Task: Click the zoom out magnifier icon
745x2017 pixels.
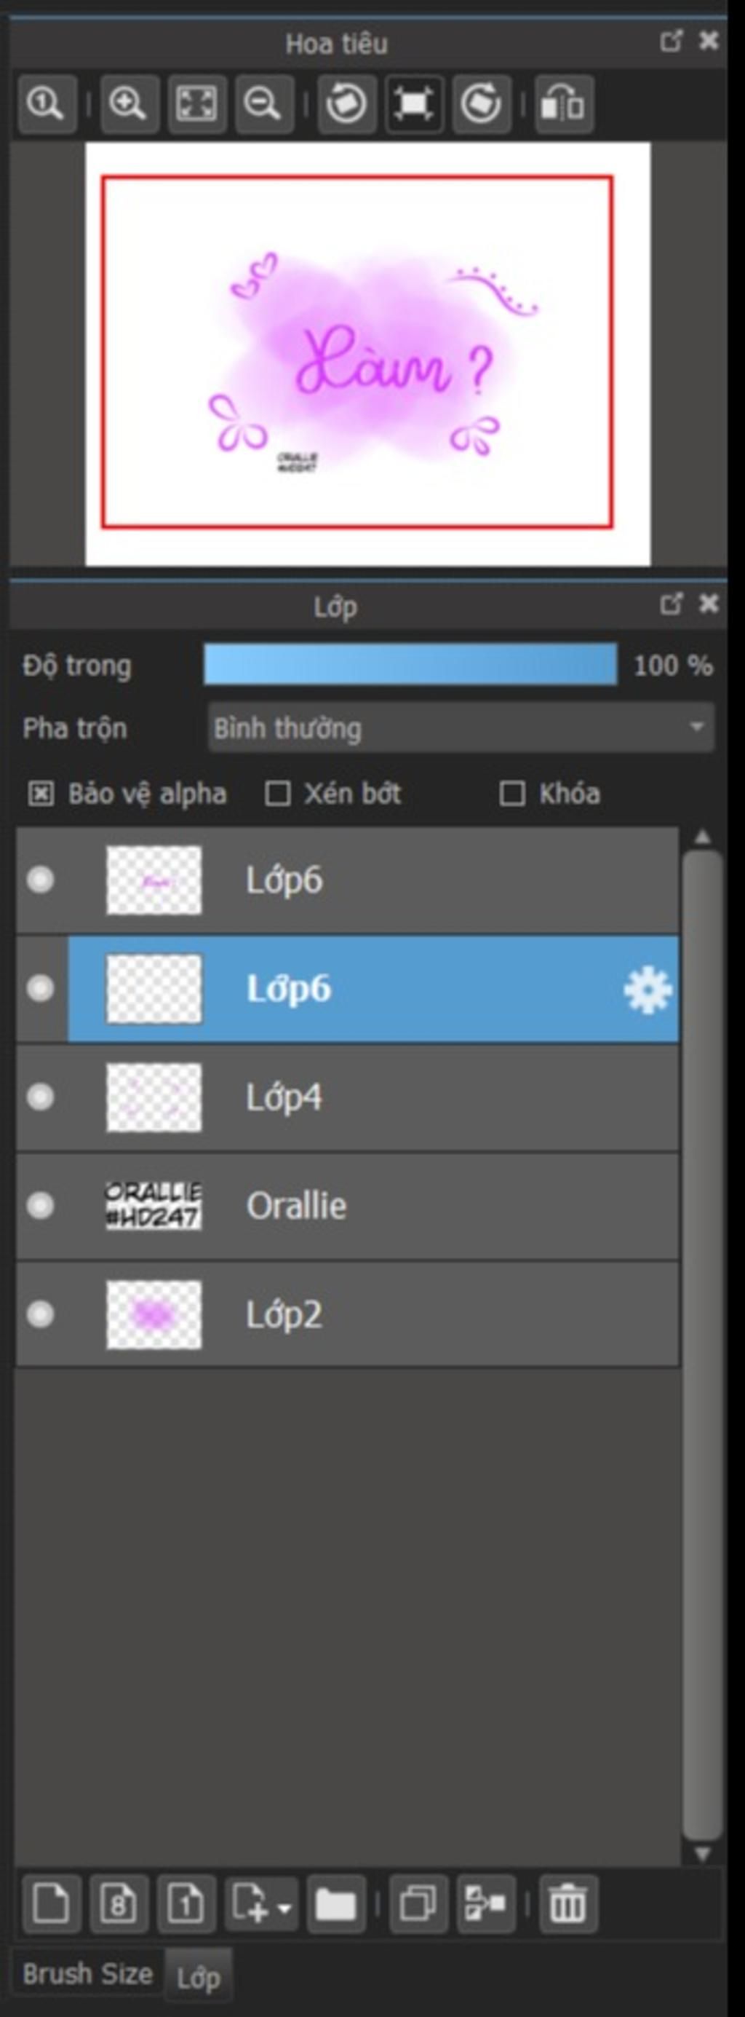Action: 263,104
